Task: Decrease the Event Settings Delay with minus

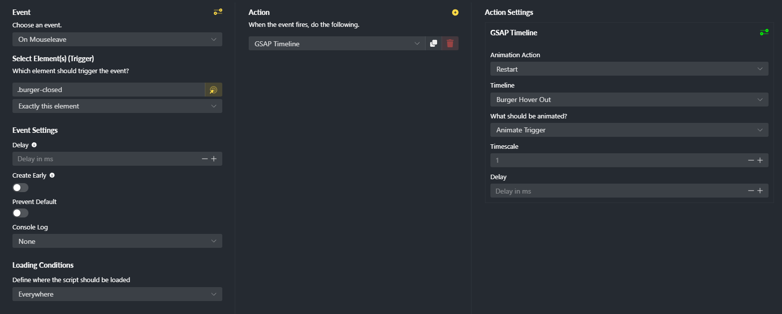Action: pyautogui.click(x=204, y=159)
